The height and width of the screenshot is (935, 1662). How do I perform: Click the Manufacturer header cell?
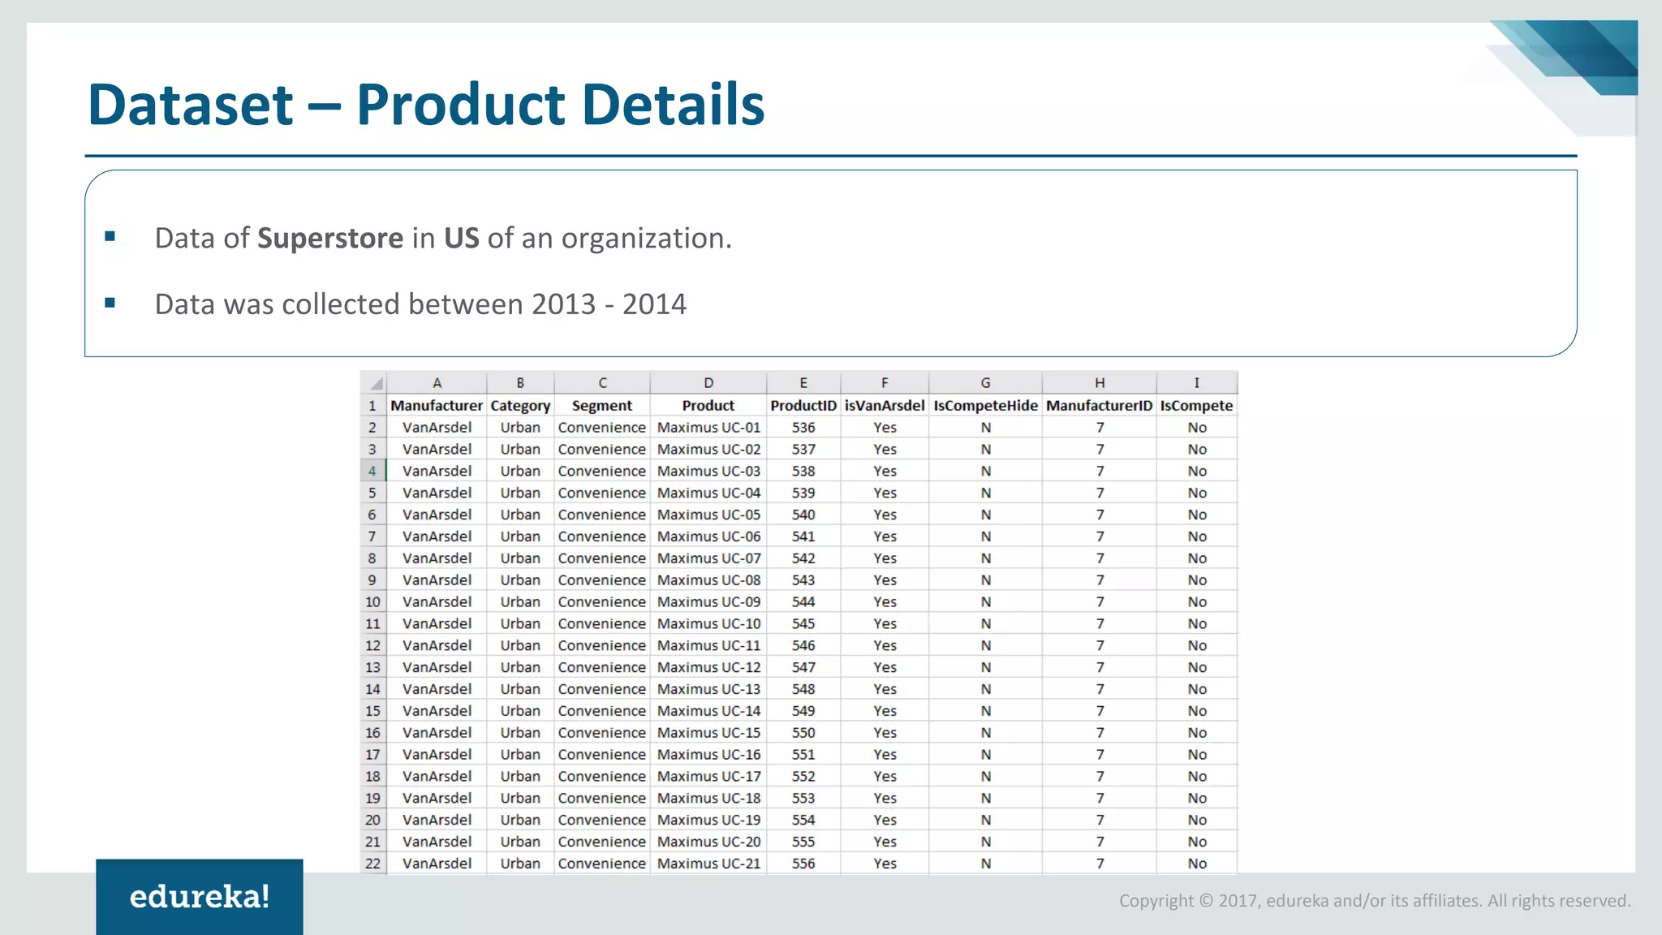click(x=437, y=405)
